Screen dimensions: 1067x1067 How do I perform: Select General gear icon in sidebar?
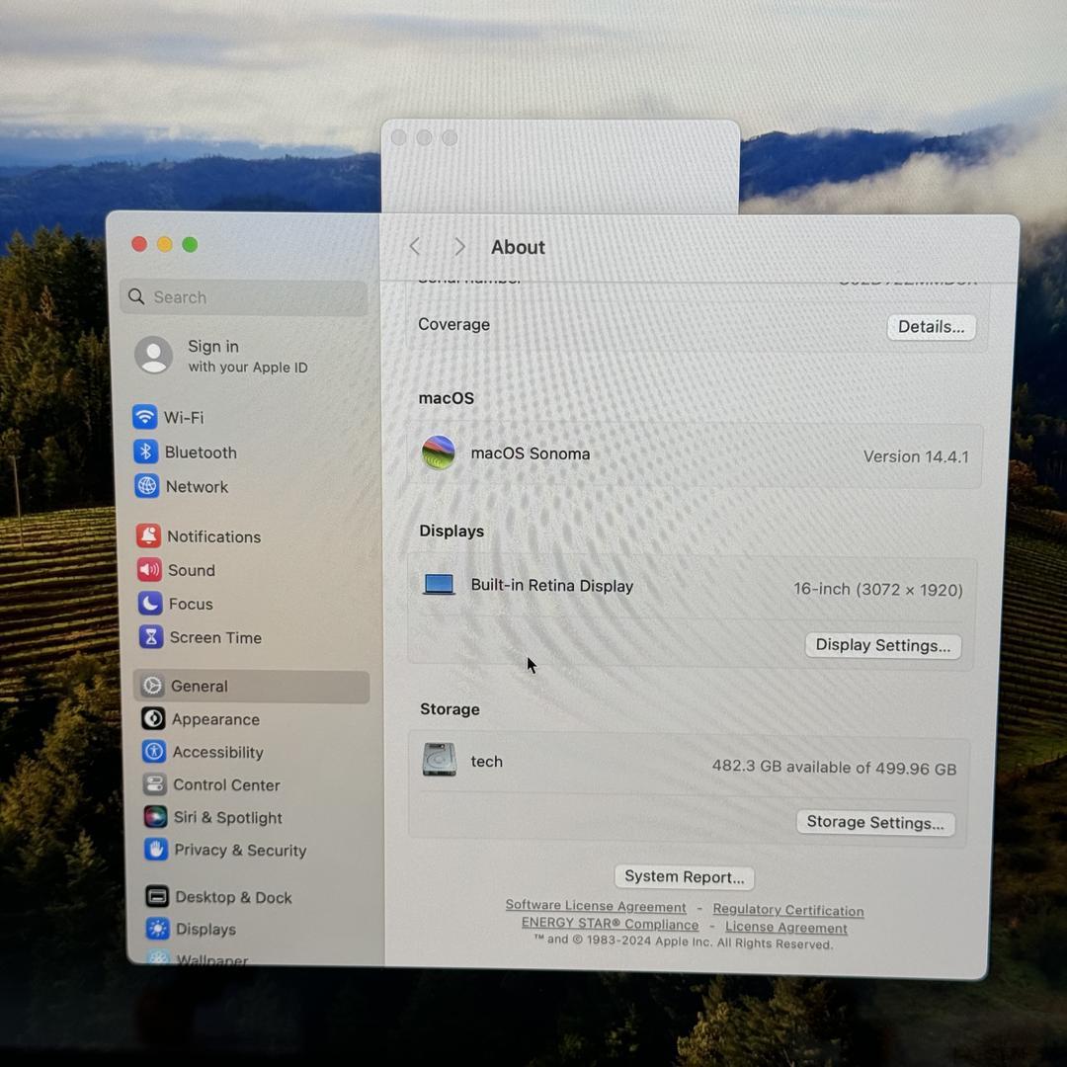click(x=152, y=686)
